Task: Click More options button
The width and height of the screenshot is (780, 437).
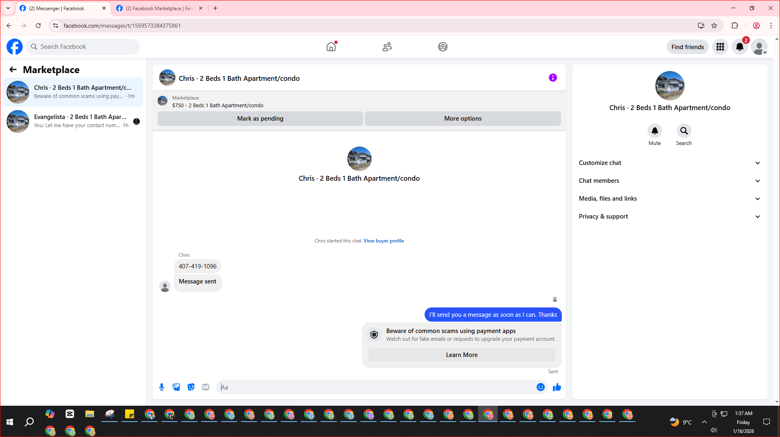Action: 463,119
